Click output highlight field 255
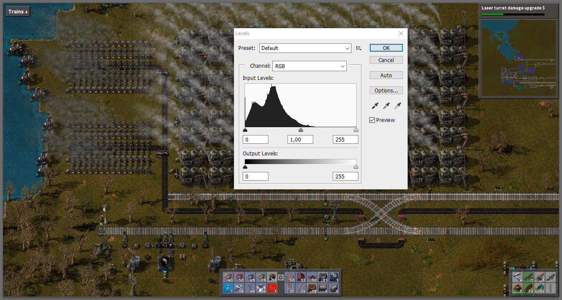562x300 pixels. (345, 176)
